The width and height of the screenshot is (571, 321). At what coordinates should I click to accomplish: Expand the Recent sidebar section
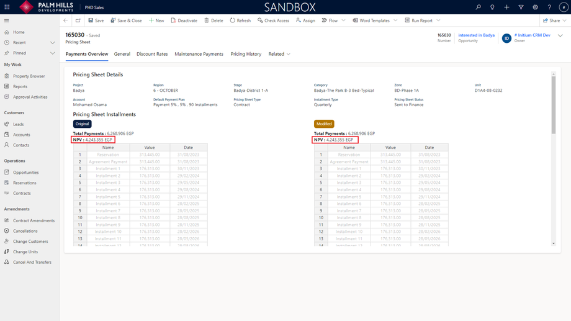click(x=52, y=43)
